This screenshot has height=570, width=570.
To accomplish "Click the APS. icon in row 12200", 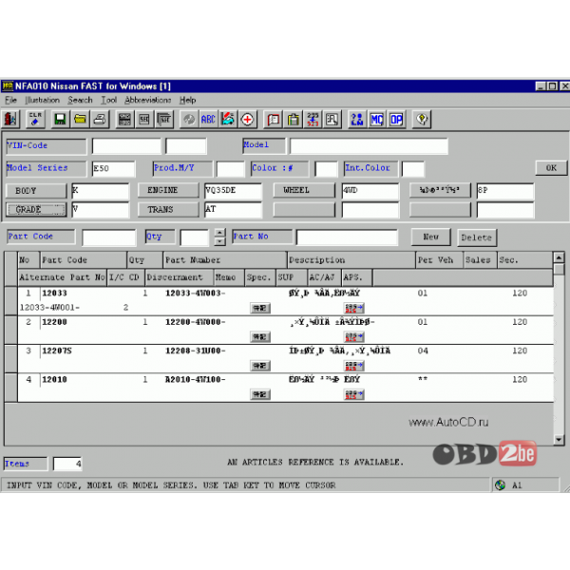I will pyautogui.click(x=354, y=337).
